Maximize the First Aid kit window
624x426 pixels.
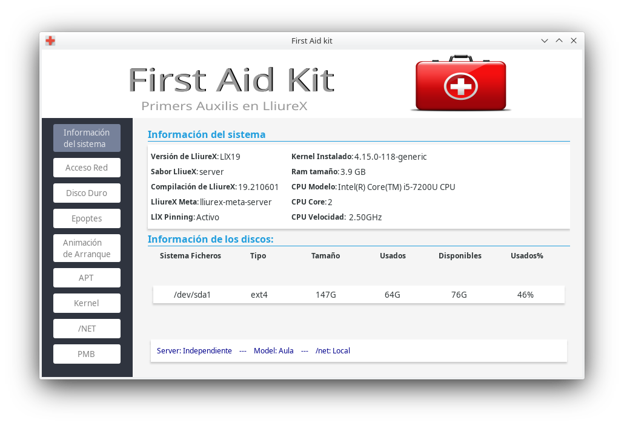(559, 41)
